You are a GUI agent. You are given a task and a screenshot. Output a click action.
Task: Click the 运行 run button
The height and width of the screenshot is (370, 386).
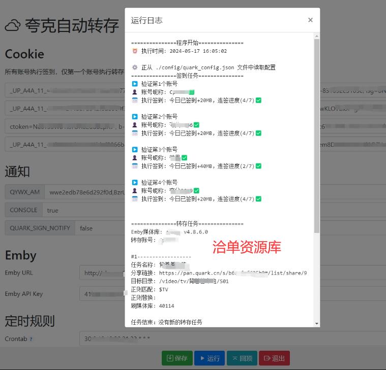[x=210, y=358]
